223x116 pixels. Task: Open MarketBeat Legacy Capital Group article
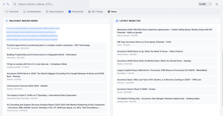pyautogui.click(x=167, y=72)
